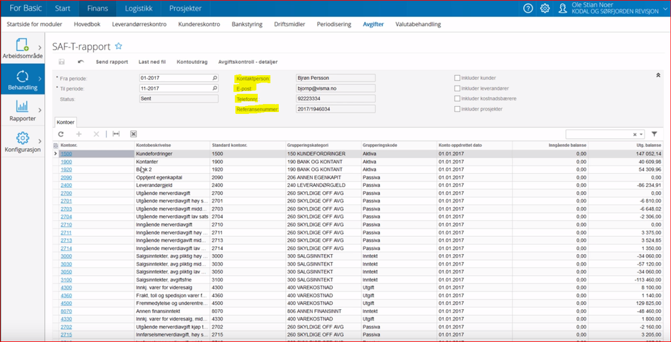Open the grid filter funnel icon
This screenshot has height=342, width=671.
click(654, 134)
